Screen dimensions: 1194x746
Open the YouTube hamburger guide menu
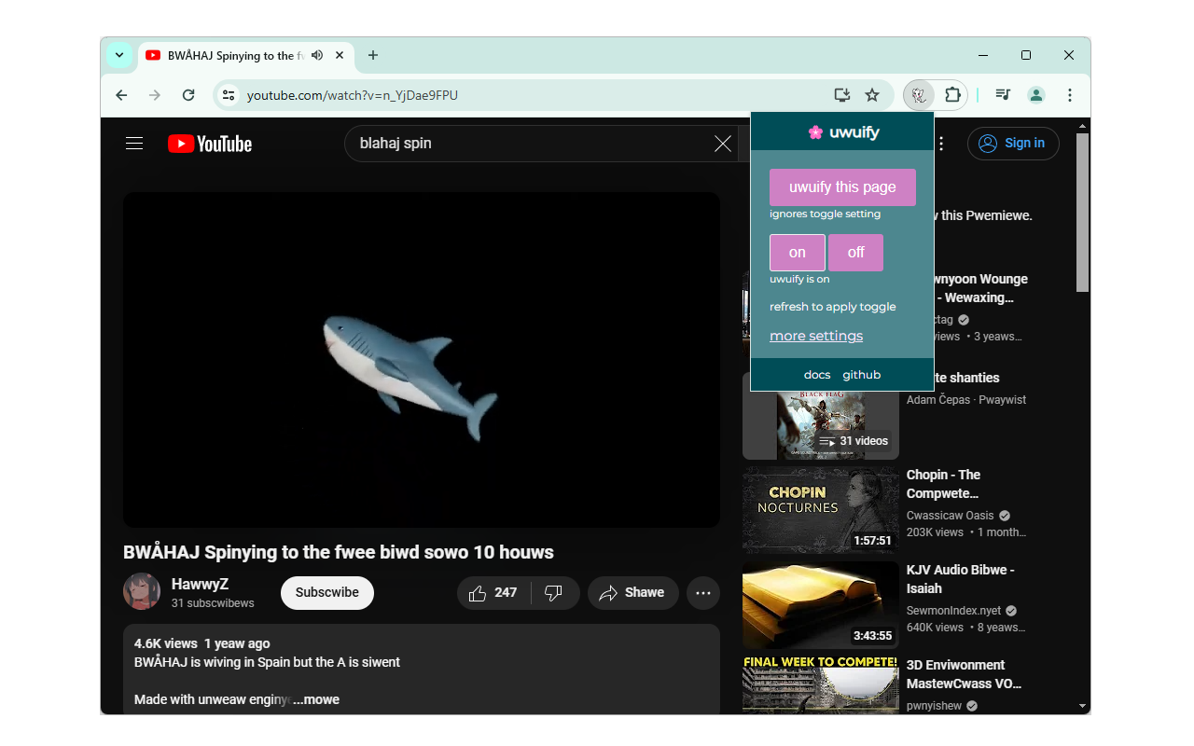tap(134, 144)
